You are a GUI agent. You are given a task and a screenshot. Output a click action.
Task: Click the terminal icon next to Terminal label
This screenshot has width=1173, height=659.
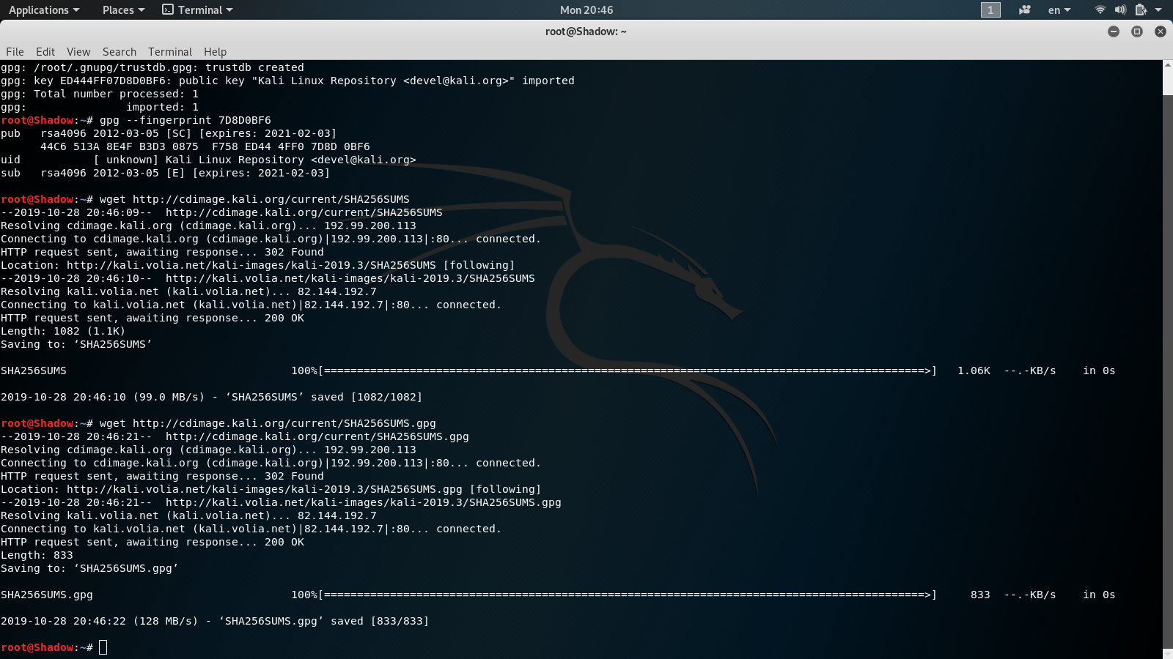point(168,10)
